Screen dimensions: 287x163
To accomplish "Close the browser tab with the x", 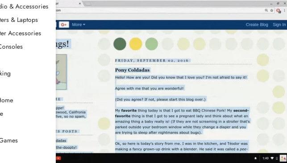I will [x=80, y=3].
